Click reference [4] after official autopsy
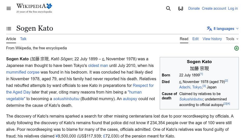This screenshot has height=138, width=245. (228, 103)
